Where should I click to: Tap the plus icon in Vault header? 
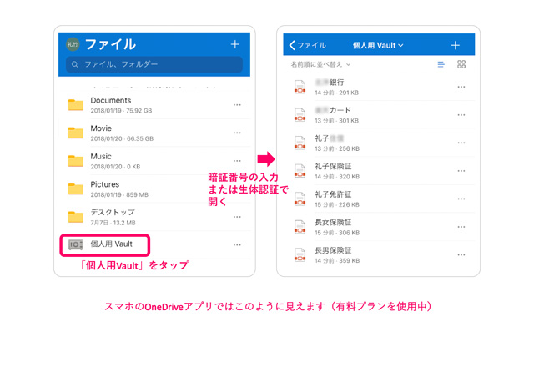pos(456,45)
